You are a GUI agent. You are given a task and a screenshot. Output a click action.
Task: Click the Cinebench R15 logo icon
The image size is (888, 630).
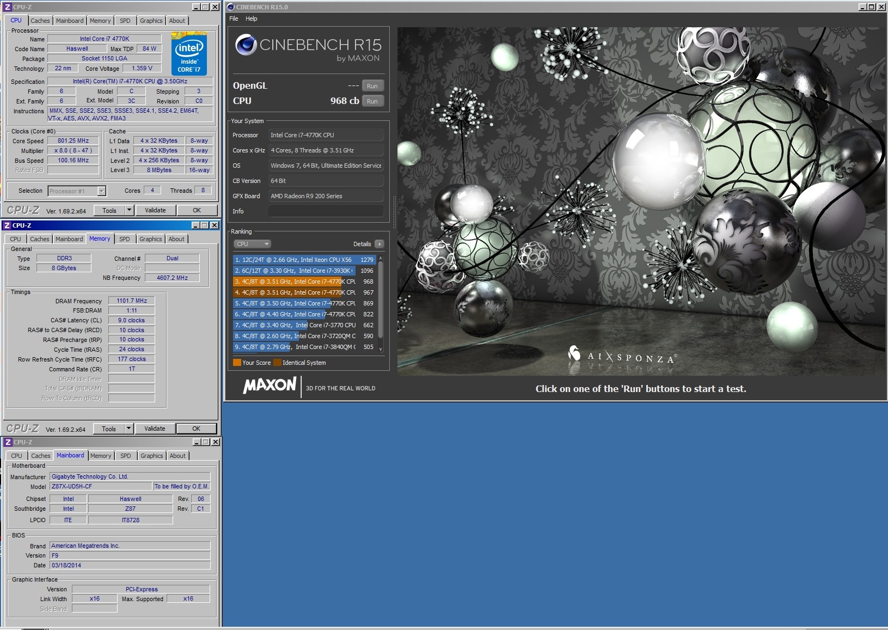[x=246, y=45]
